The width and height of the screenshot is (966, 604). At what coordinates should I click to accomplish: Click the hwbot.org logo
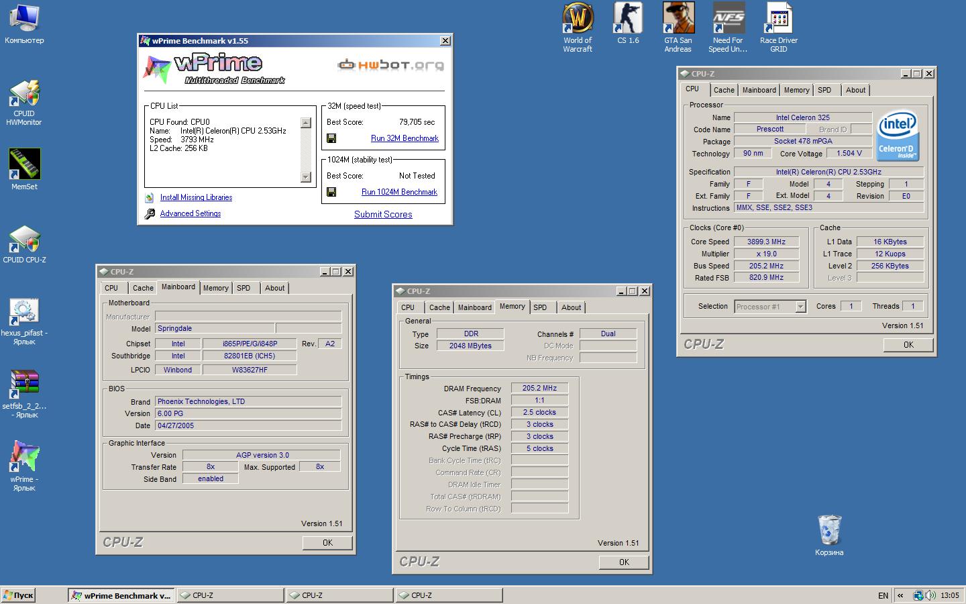(390, 65)
